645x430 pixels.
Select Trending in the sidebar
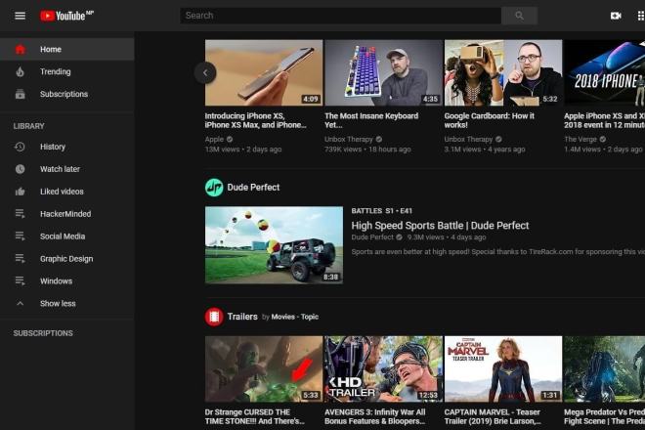67,71
